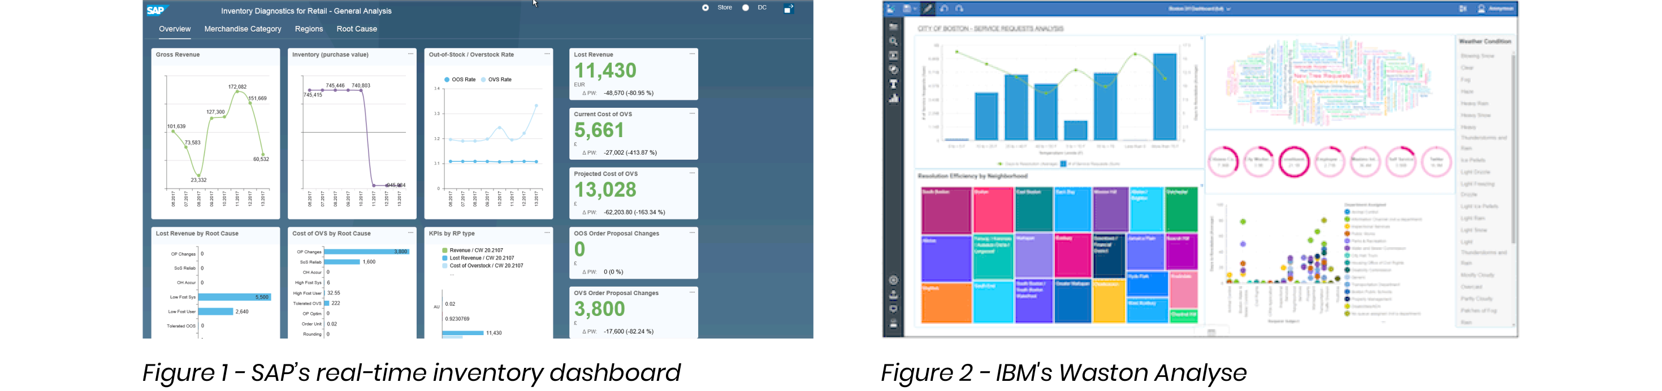The width and height of the screenshot is (1662, 391).
Task: Click the OP Changes 3,800 bar
Action: point(367,252)
